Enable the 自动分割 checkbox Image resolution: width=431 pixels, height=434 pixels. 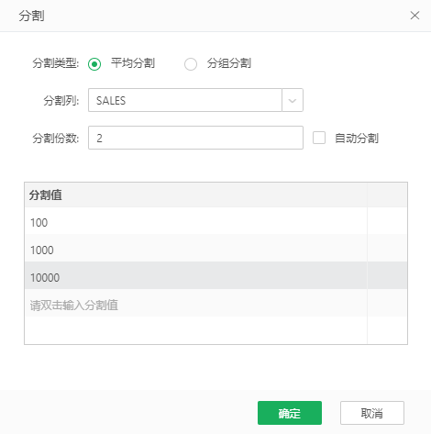pyautogui.click(x=319, y=138)
